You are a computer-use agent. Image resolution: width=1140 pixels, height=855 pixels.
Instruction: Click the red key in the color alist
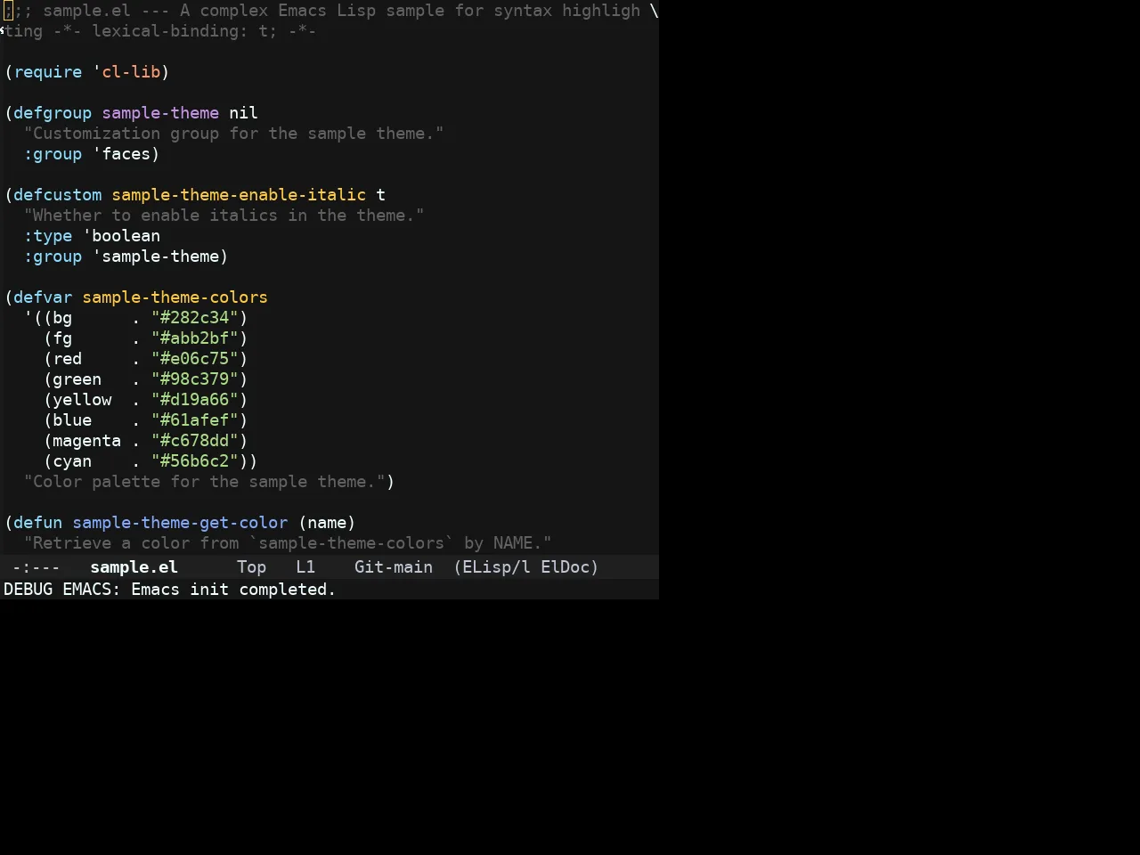[x=67, y=359]
